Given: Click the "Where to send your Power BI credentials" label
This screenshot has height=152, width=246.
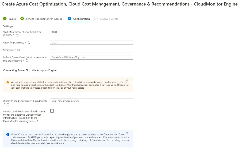Looking at the screenshot, I should click(25, 101).
